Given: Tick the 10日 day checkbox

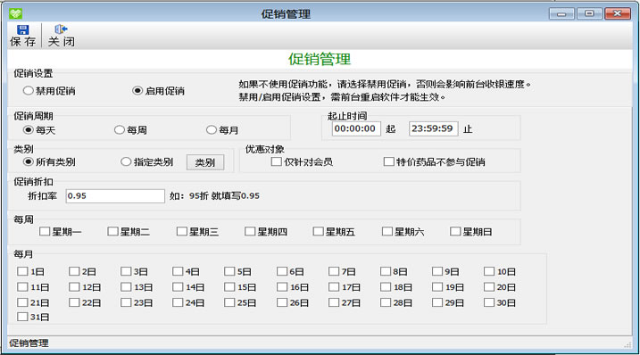Looking at the screenshot, I should 489,271.
